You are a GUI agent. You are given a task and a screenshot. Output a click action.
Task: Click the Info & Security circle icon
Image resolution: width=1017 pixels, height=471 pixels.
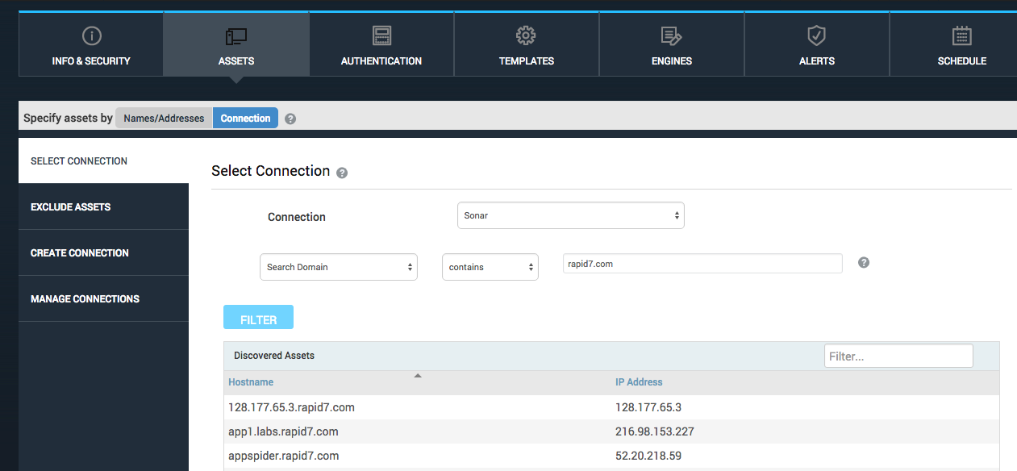91,36
